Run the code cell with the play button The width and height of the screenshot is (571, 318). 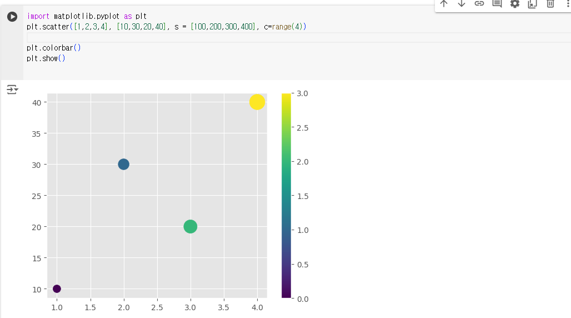coord(12,17)
